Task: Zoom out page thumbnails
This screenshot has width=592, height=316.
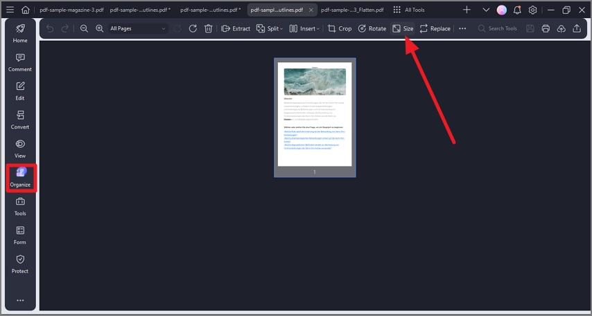Action: 84,28
